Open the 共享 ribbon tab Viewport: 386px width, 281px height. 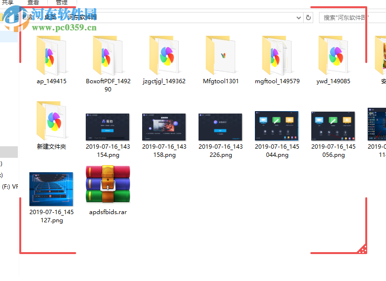point(8,3)
